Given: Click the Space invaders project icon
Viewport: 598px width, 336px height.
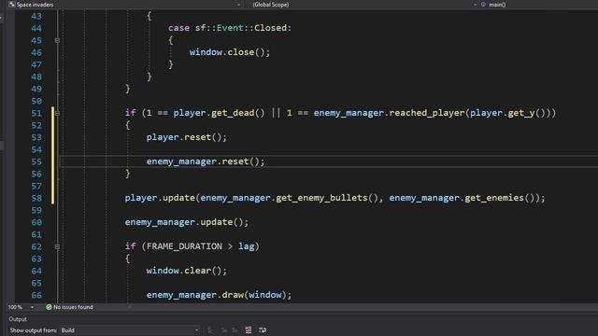Looking at the screenshot, I should tap(12, 5).
